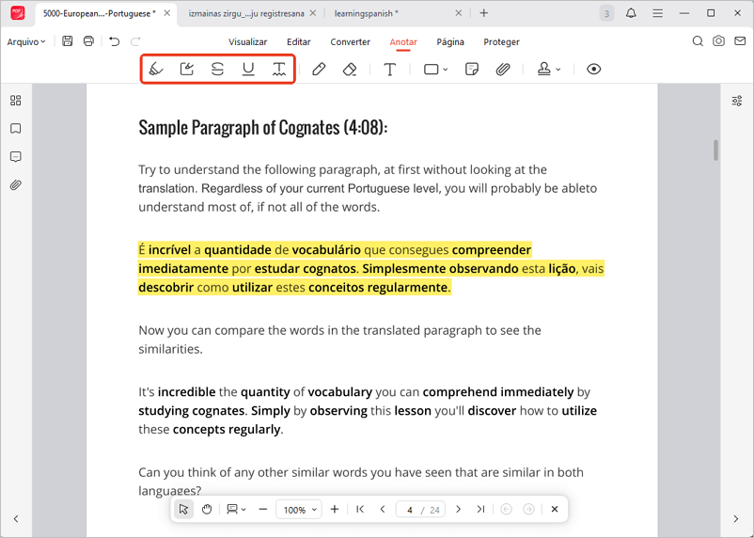The image size is (754, 538).
Task: Select the Highlight tool
Action: pos(156,70)
